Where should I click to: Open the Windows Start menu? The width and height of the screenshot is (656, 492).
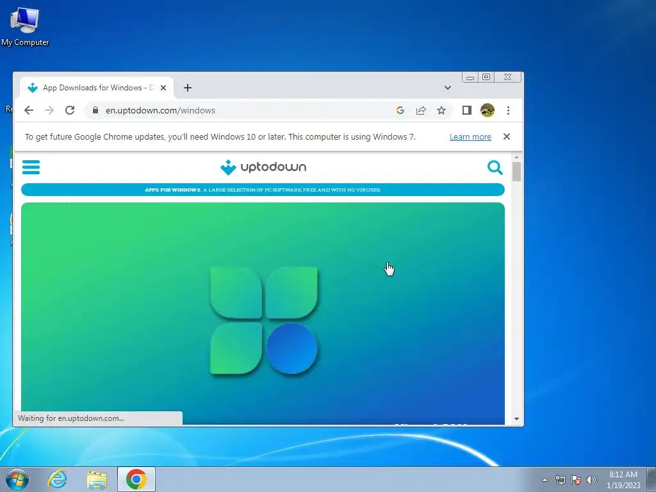[17, 479]
